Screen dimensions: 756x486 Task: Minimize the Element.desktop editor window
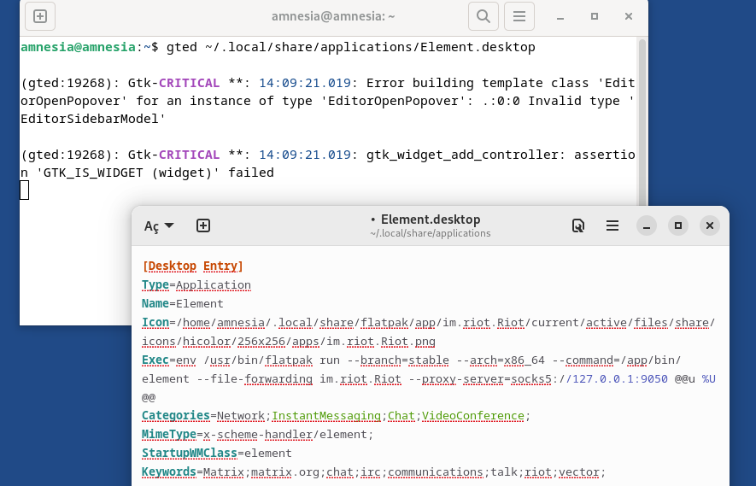pos(647,225)
